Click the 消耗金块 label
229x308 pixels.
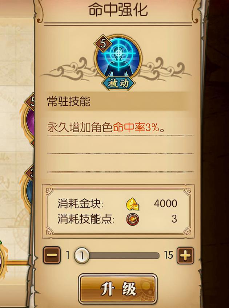pos(80,203)
